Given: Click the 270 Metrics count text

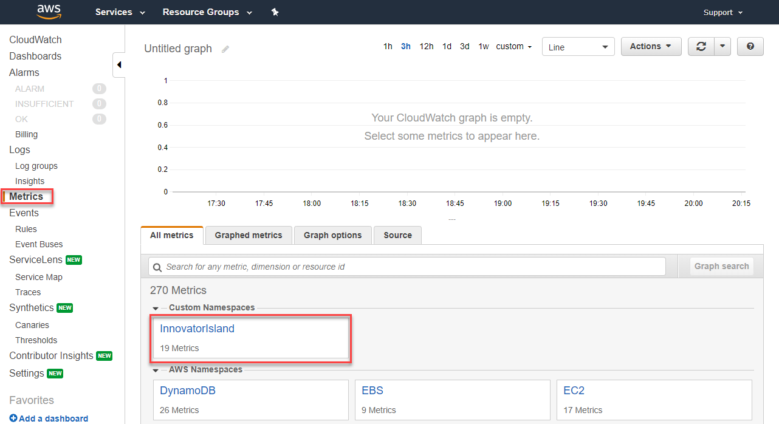Looking at the screenshot, I should [178, 290].
